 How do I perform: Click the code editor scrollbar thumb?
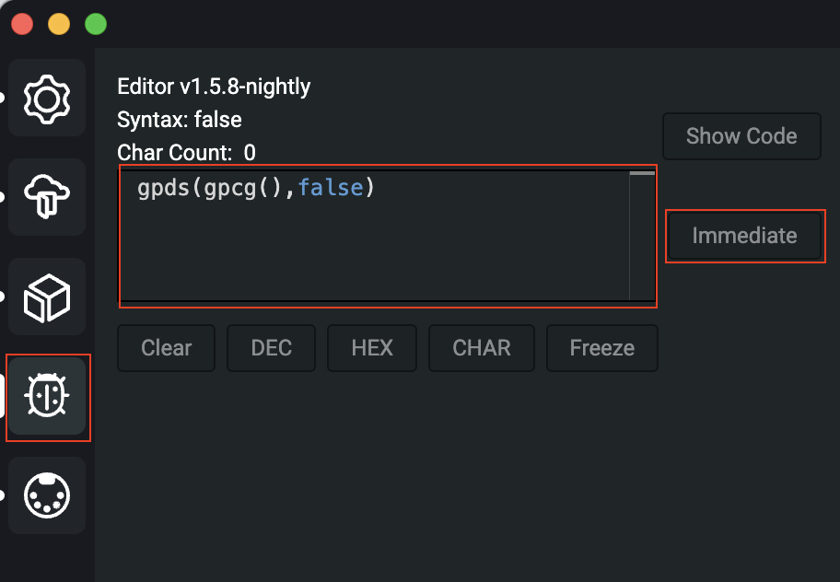[642, 173]
